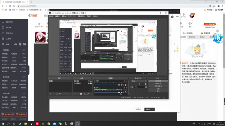Select scene 场景 3 in Scenes list

pos(60,81)
